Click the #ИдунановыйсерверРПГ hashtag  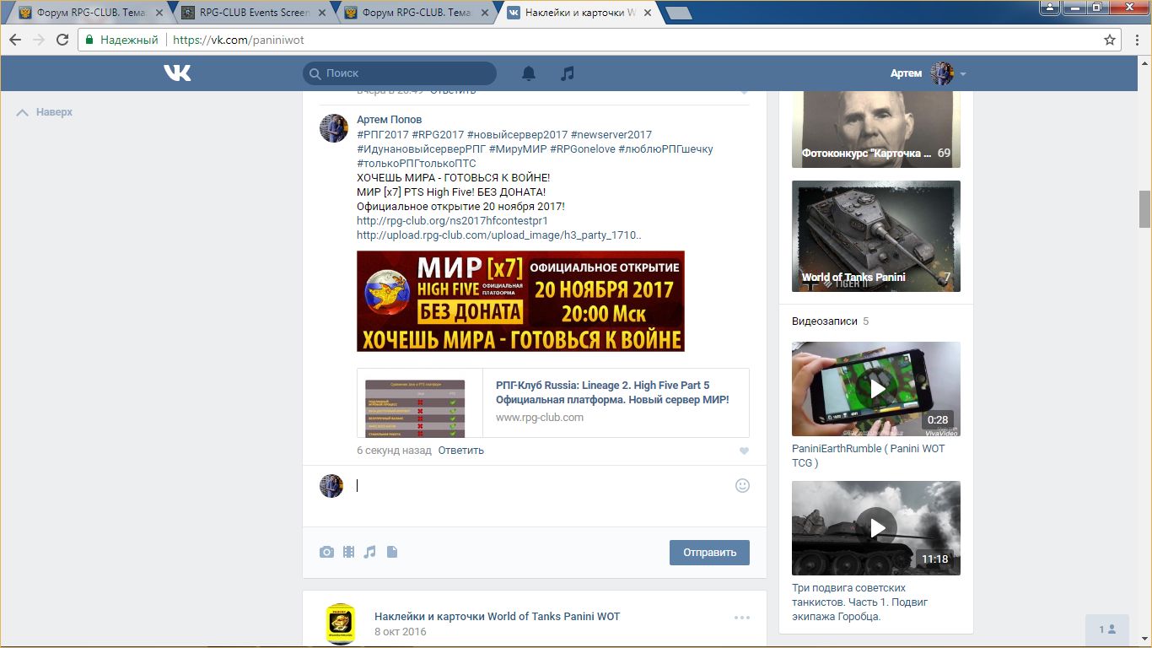pos(421,149)
